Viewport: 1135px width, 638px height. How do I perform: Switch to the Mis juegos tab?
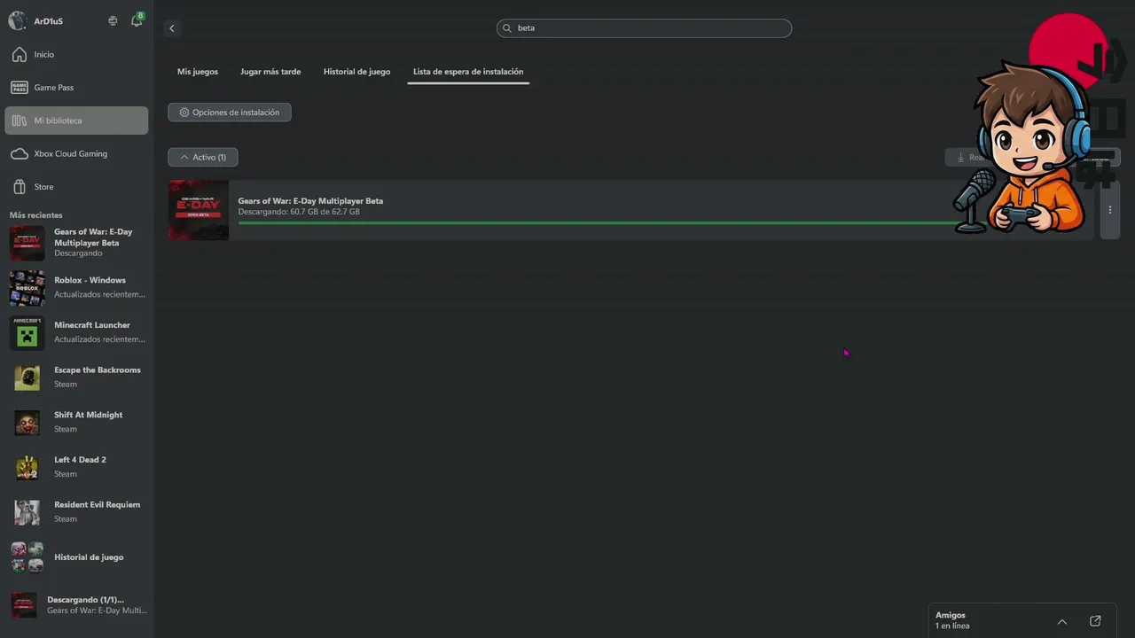click(x=198, y=72)
